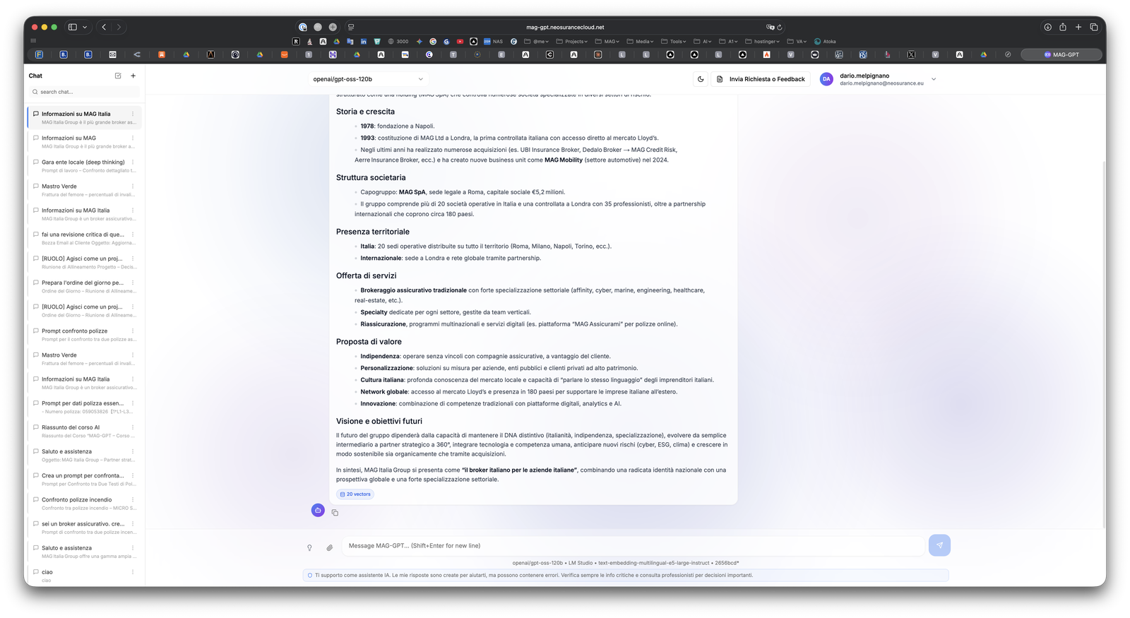This screenshot has width=1130, height=618.
Task: Click the purple assistant bot avatar
Action: click(318, 510)
